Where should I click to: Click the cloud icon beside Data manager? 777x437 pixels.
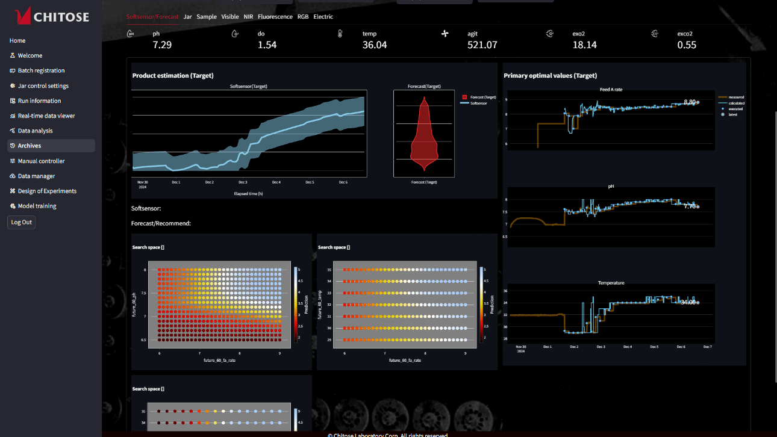13,176
